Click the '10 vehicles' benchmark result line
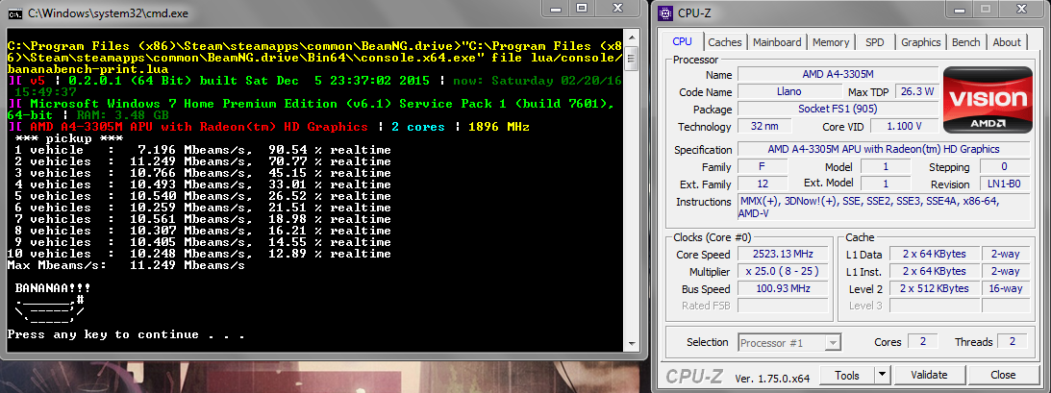Screen dimensions: 1051x393 pyautogui.click(x=199, y=254)
